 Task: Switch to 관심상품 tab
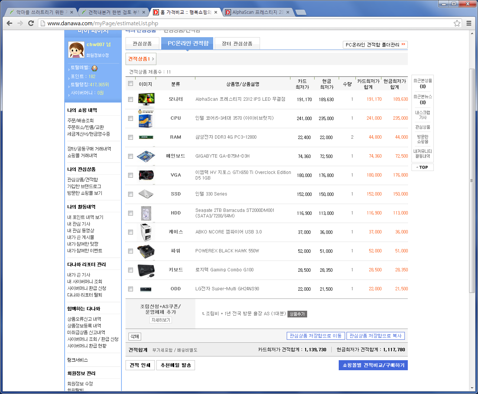(142, 43)
